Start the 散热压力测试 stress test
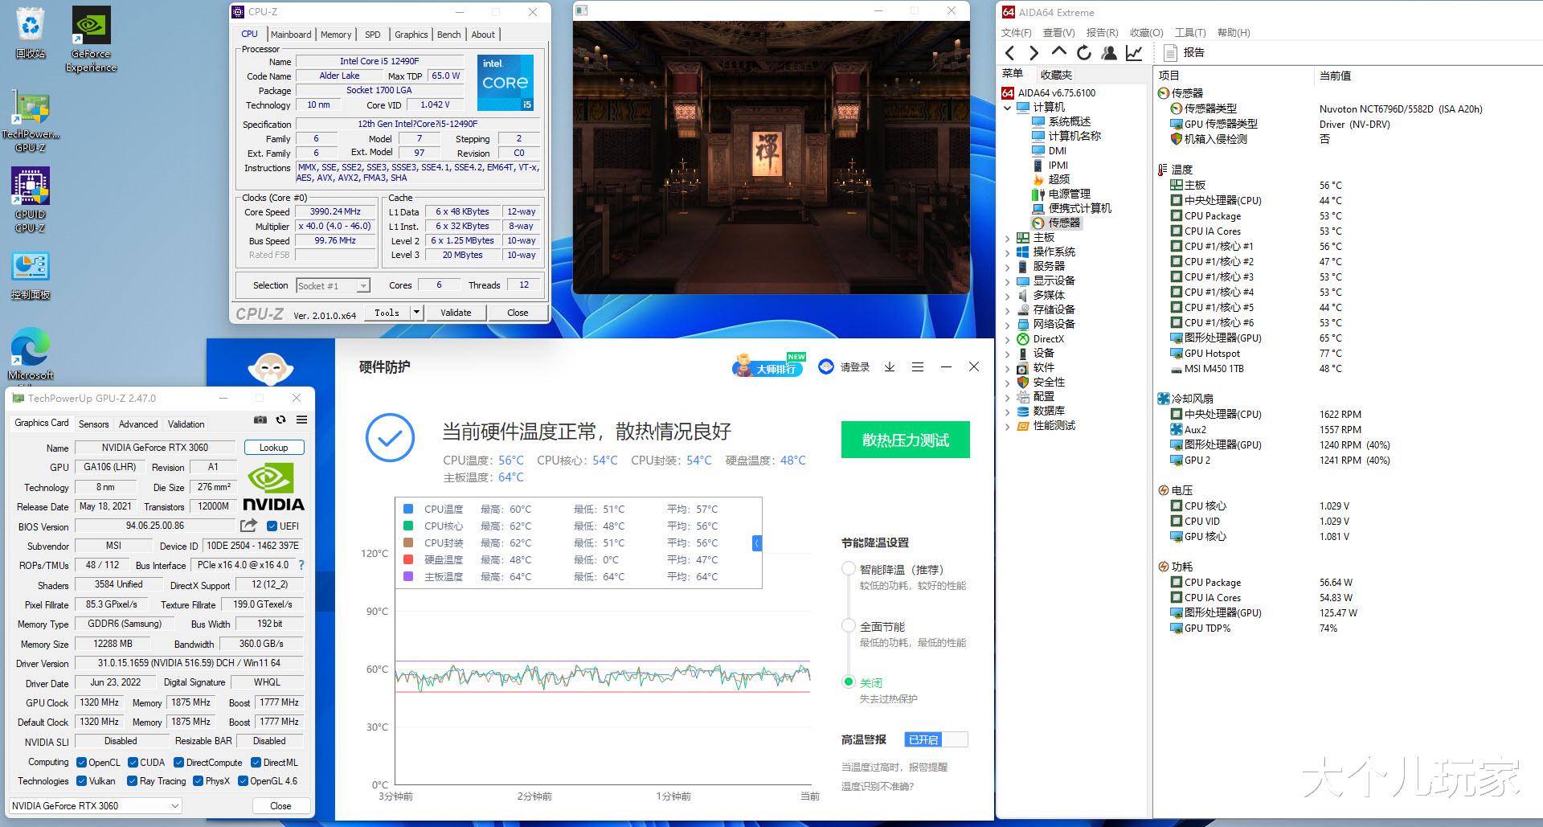The height and width of the screenshot is (827, 1543). tap(905, 440)
